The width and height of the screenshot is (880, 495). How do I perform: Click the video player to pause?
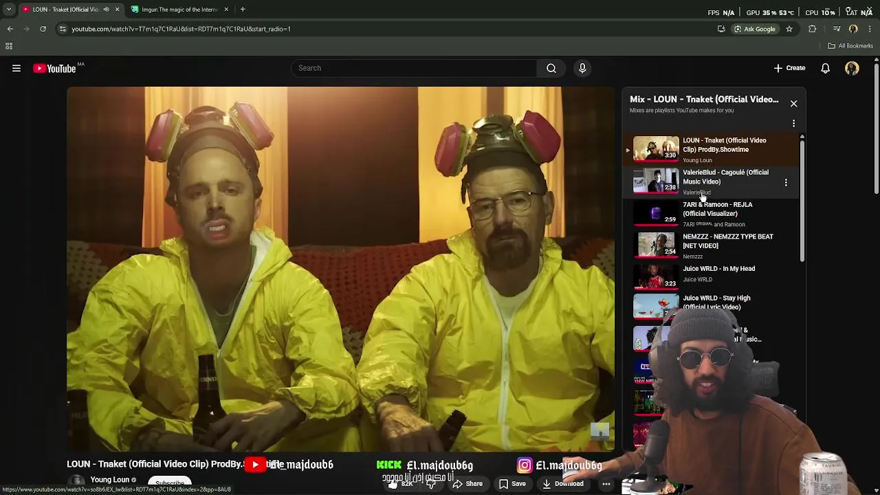point(340,268)
